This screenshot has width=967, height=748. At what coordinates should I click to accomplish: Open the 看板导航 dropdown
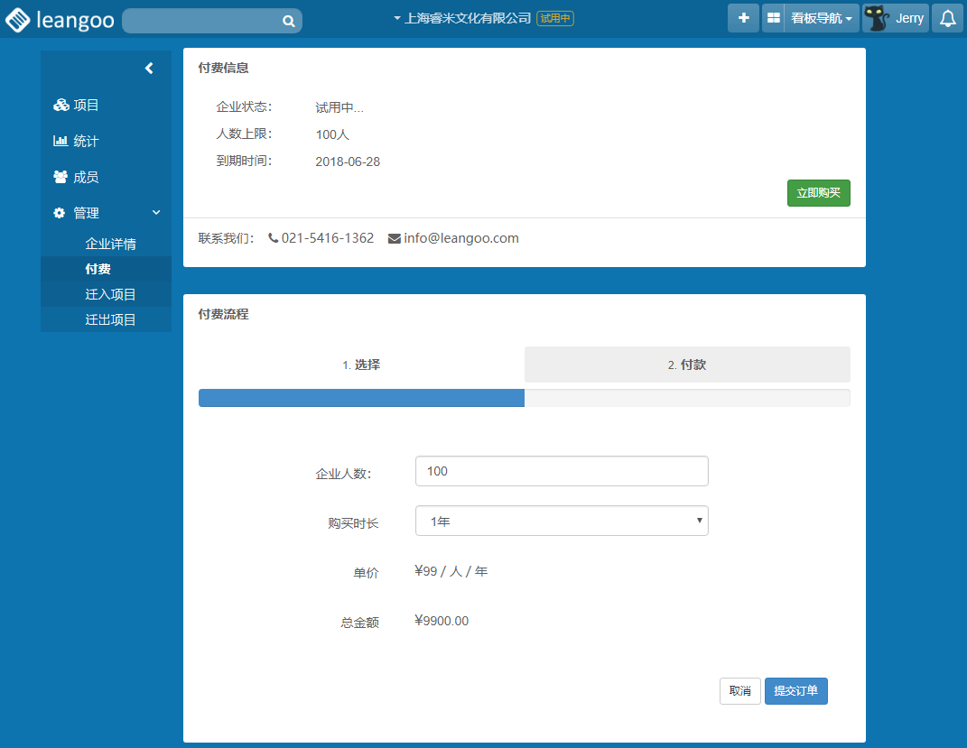point(821,18)
